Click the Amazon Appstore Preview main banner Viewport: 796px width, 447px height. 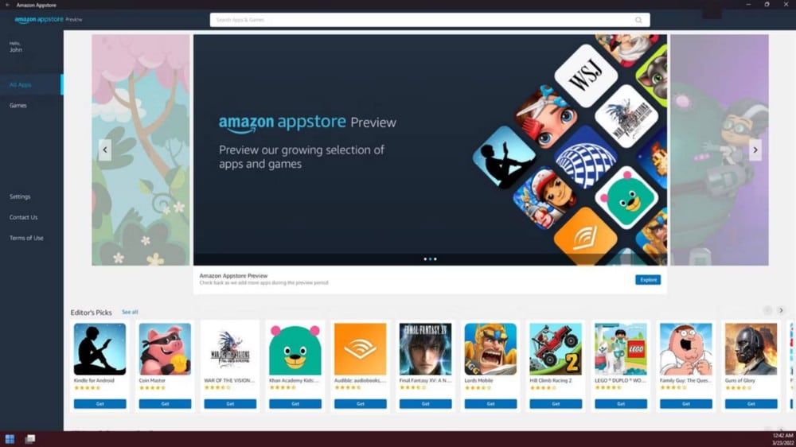(430, 150)
